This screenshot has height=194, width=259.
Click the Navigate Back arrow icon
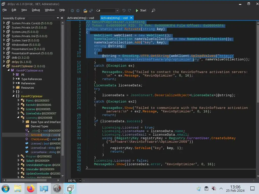pos(72,11)
